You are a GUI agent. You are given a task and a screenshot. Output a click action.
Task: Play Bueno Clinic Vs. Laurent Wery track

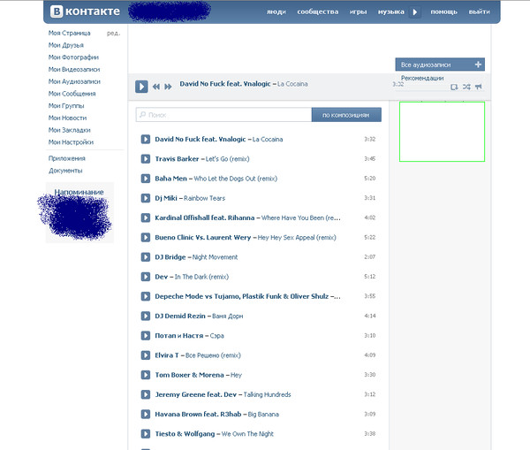(x=146, y=237)
